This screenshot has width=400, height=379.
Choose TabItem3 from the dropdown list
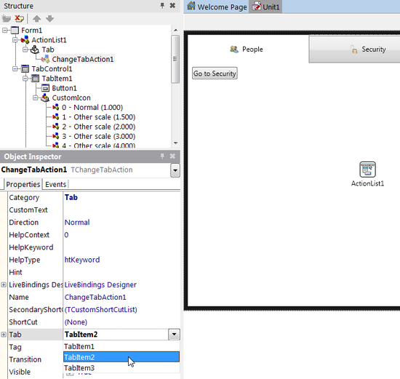[121, 368]
